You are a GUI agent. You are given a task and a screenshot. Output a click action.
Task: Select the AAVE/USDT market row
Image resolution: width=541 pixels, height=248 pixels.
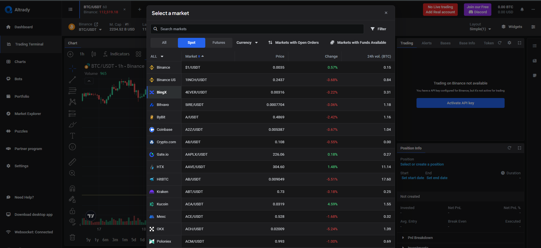[x=288, y=167]
